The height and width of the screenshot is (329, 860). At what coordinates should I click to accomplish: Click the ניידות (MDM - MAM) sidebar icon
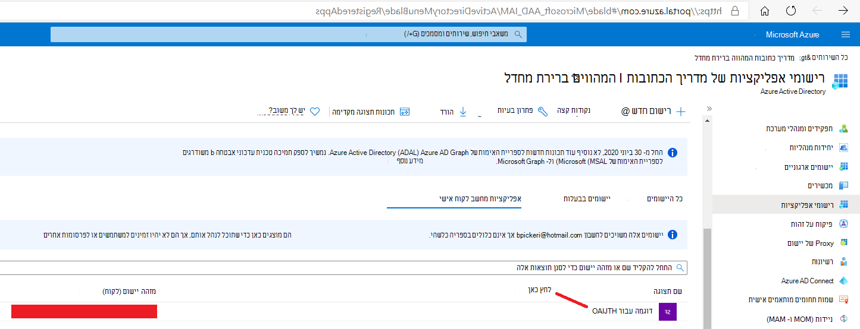(843, 319)
